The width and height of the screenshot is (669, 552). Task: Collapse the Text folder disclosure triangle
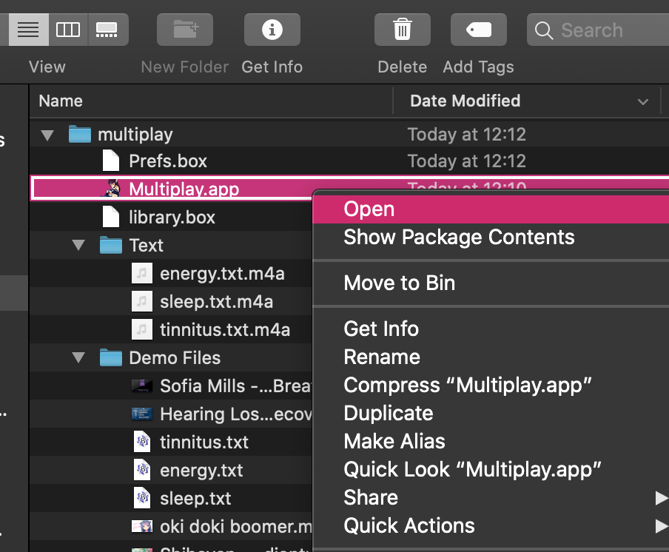(78, 245)
